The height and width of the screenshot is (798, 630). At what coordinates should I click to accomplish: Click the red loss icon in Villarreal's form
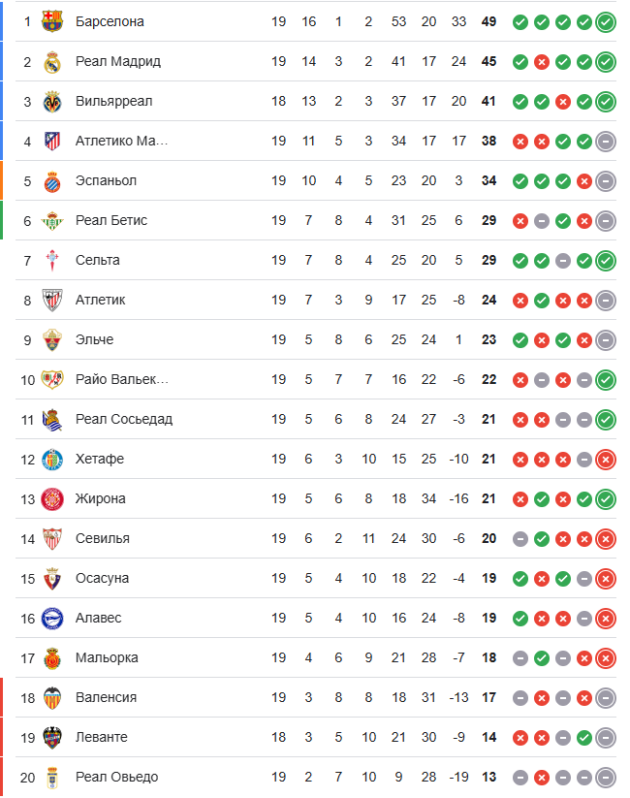[563, 101]
